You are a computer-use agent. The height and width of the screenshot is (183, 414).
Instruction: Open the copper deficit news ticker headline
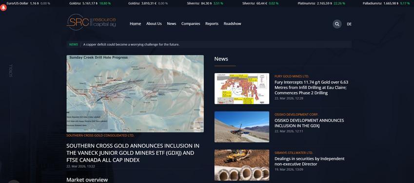(131, 45)
